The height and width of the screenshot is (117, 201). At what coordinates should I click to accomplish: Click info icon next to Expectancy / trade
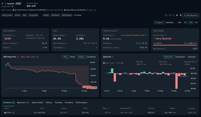click(x=119, y=48)
